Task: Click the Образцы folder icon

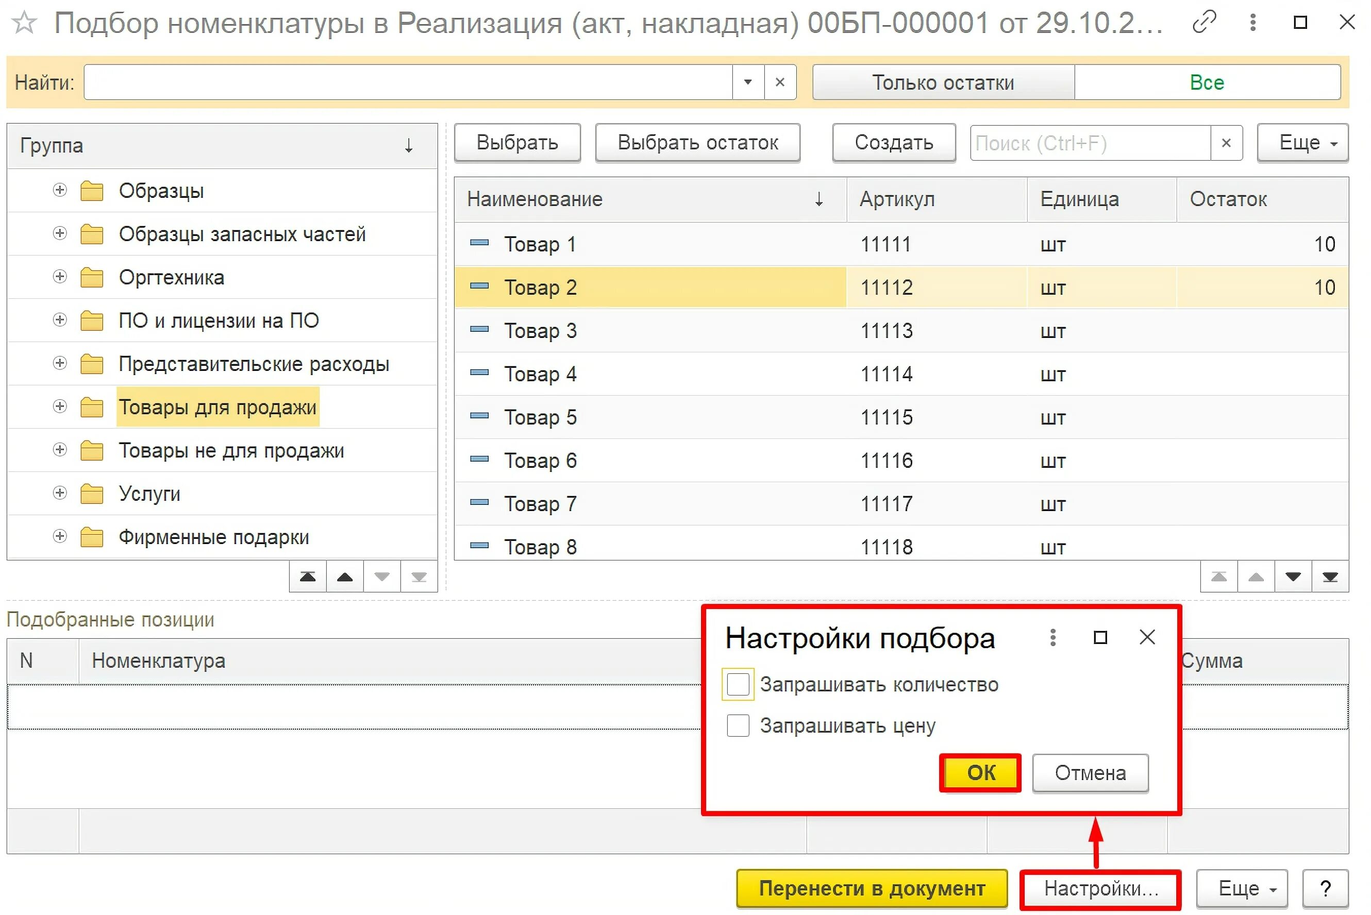Action: (x=92, y=192)
